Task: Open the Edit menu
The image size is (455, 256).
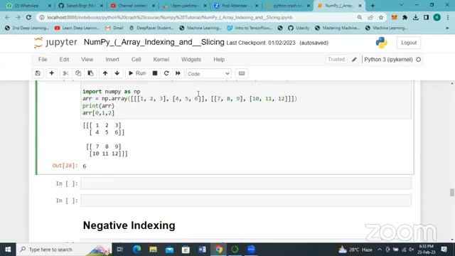Action: tap(64, 60)
